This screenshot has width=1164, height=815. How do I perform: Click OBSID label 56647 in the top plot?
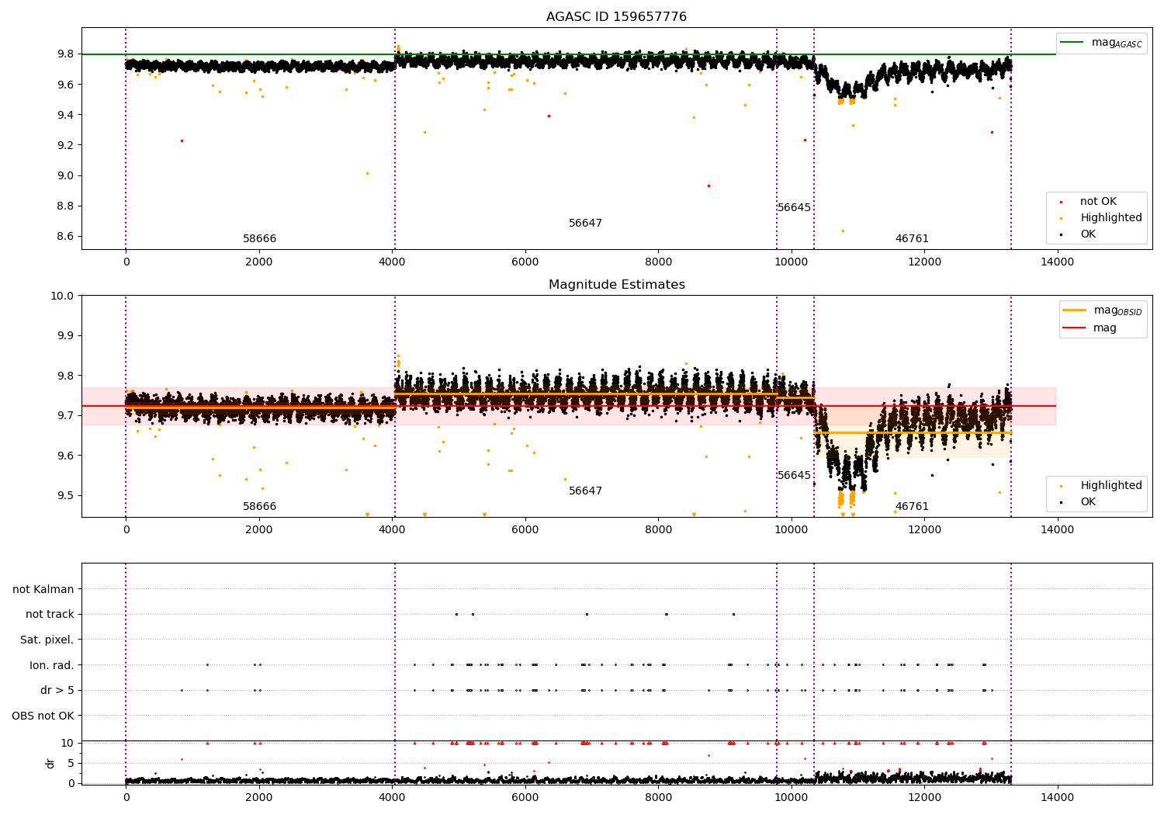[x=585, y=224]
